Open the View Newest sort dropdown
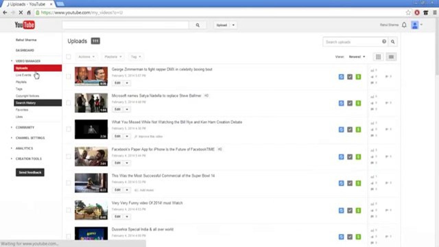The width and height of the screenshot is (439, 247). (x=357, y=57)
